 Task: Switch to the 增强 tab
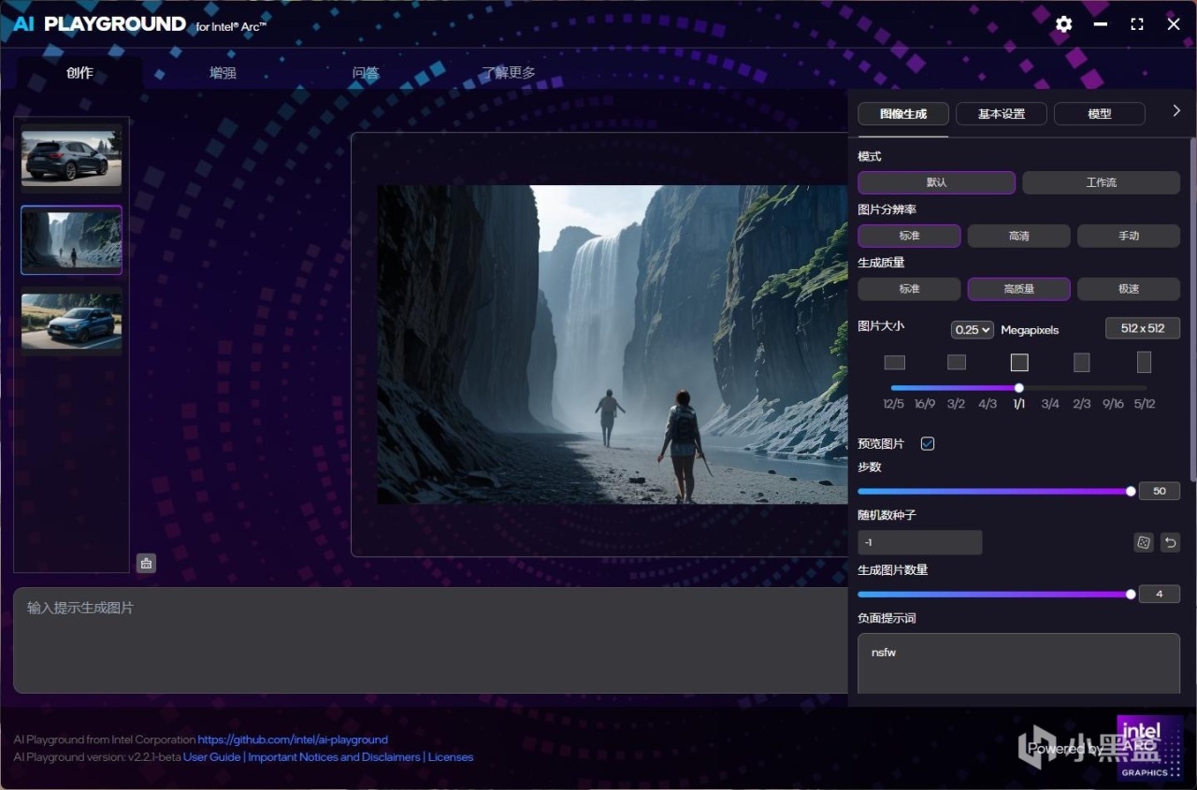pos(223,73)
